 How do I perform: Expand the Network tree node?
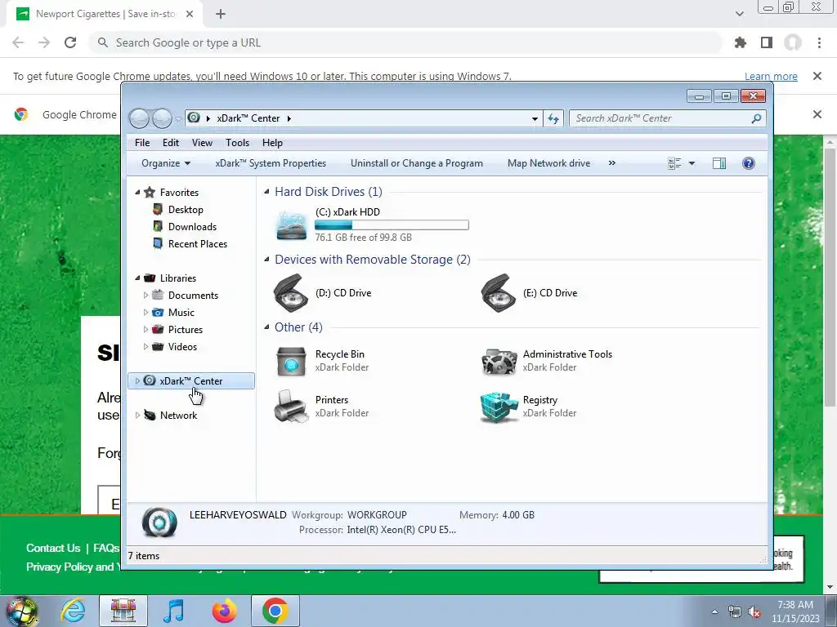(x=137, y=415)
